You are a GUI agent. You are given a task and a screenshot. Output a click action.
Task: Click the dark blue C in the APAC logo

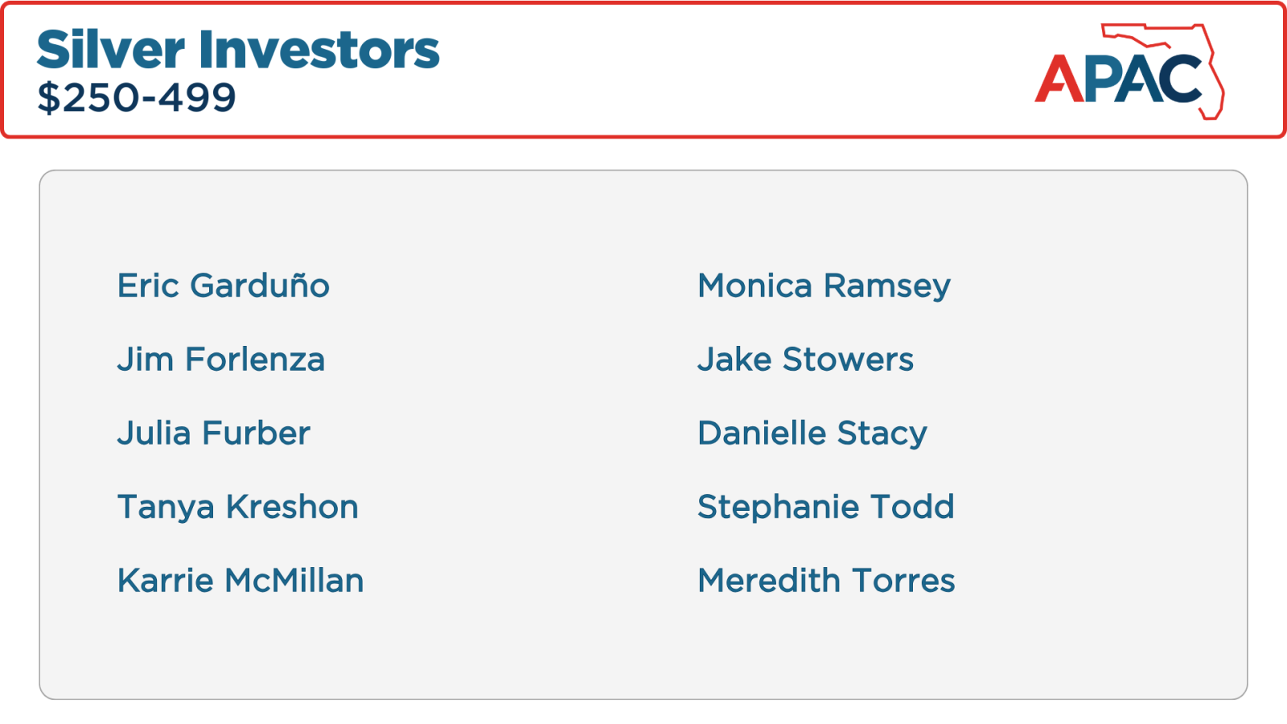click(1180, 79)
